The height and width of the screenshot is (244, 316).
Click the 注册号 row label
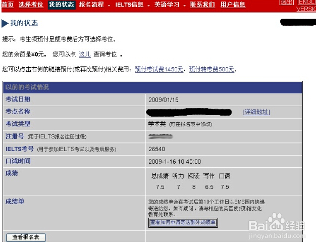pos(15,136)
